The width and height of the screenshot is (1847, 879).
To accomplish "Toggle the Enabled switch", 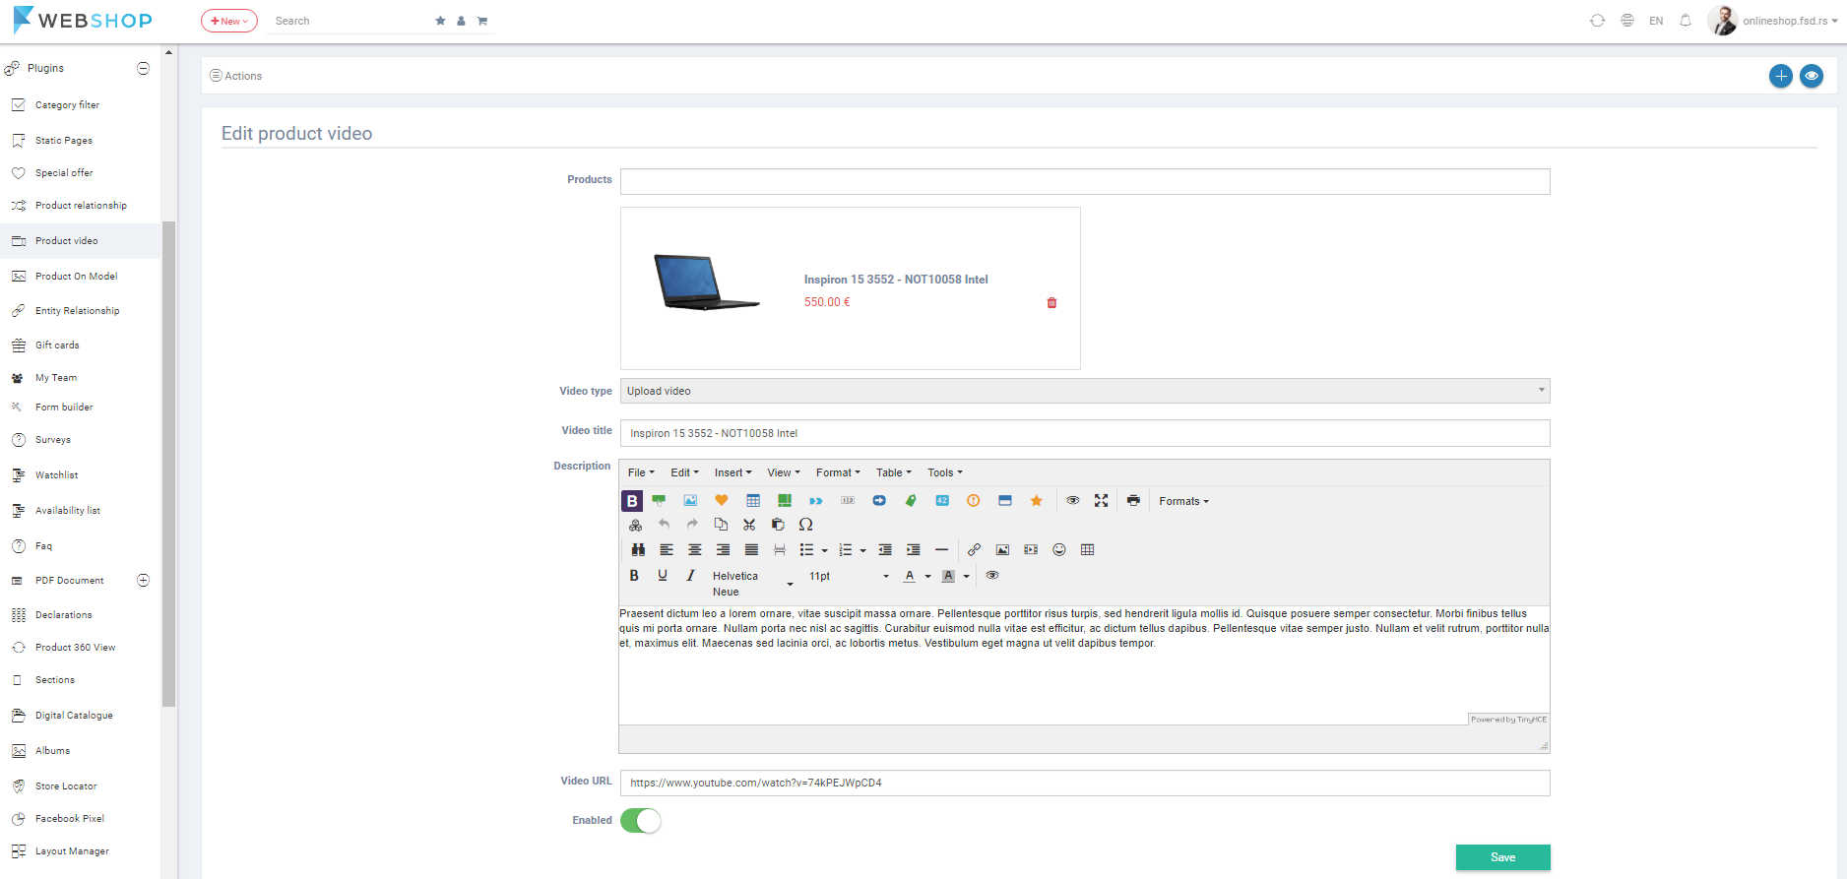I will click(x=641, y=821).
